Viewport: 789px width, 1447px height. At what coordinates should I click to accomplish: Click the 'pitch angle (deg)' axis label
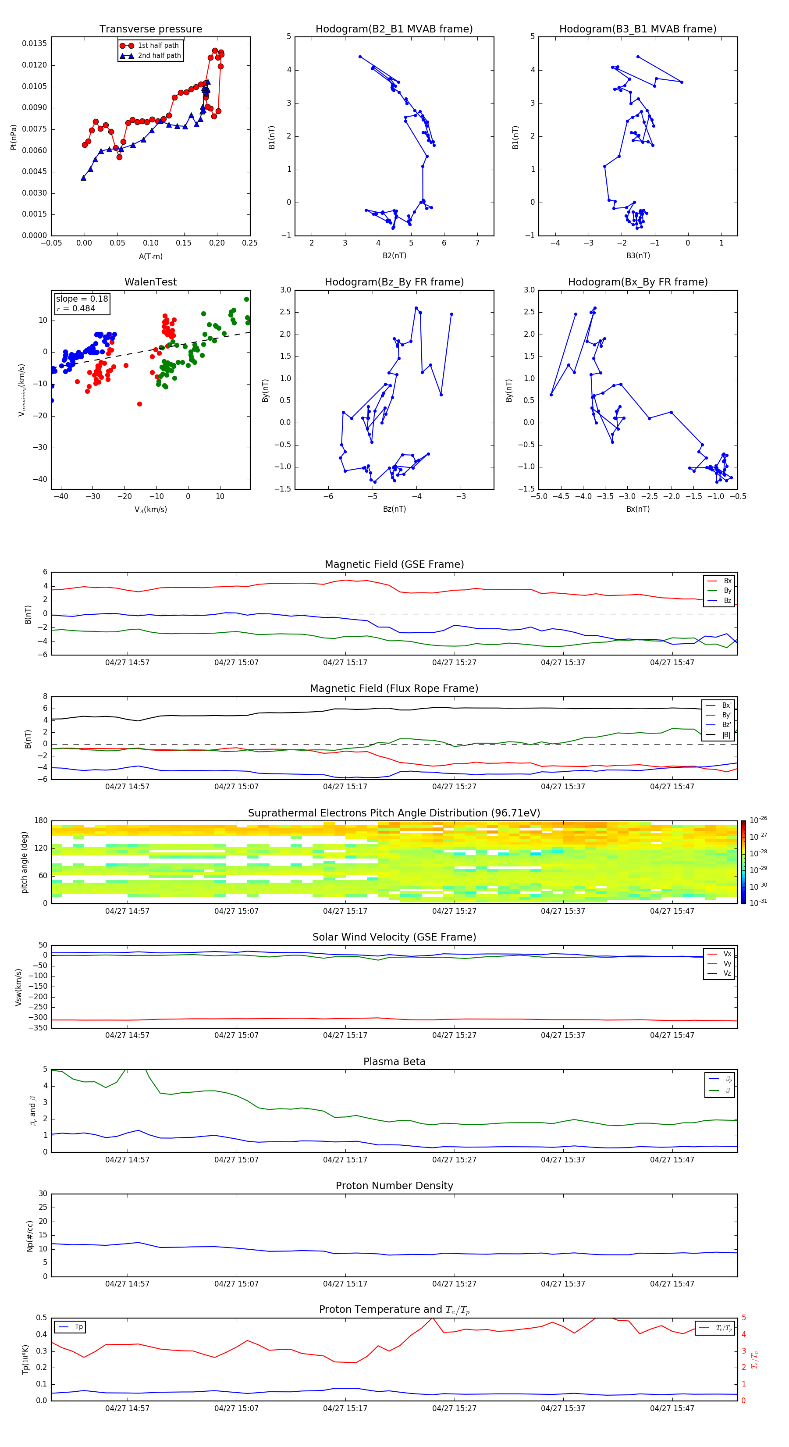tap(24, 862)
